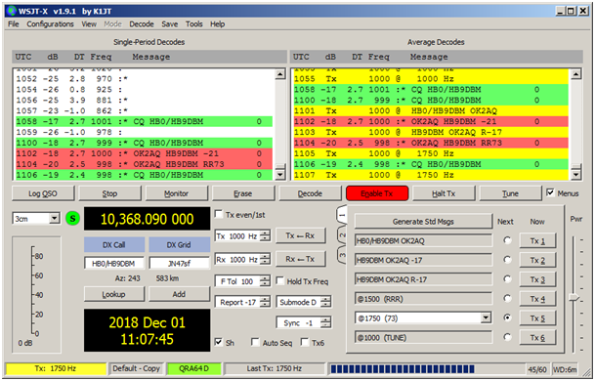Adjust the Tx 1000 Hz spinner

pos(266,236)
